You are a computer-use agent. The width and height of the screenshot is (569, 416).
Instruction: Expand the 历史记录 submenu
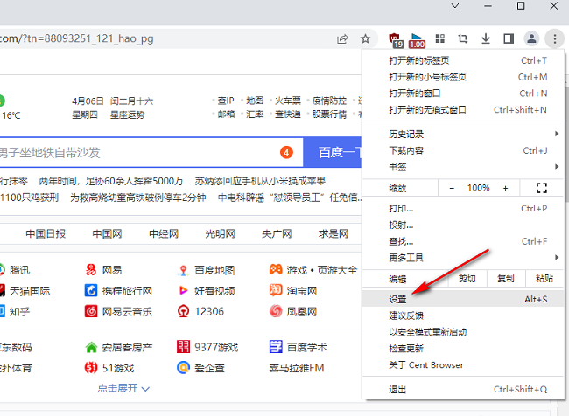[x=473, y=134]
